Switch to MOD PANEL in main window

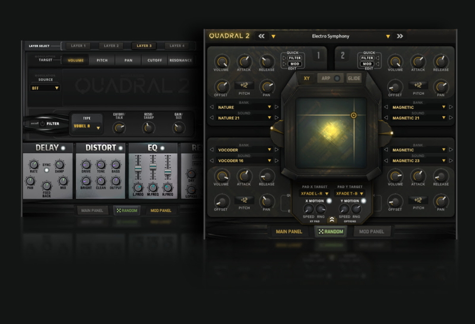(372, 231)
